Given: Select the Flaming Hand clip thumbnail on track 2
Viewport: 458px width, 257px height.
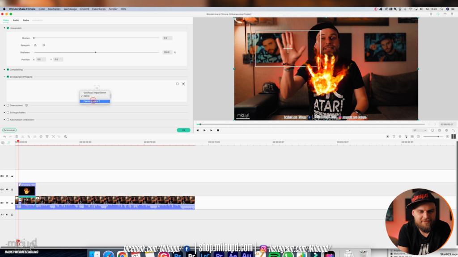Looking at the screenshot, I should [x=26, y=191].
